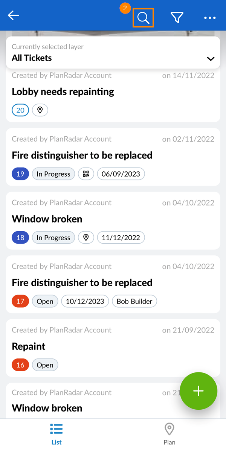Screen dimensions: 226x456
Task: Tap the back arrow icon
Action: 14,15
